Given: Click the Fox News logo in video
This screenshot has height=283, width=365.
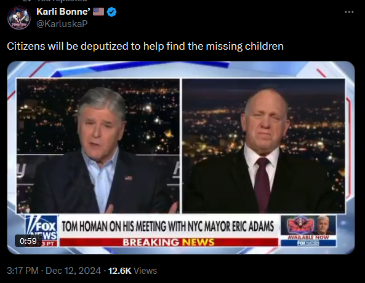Looking at the screenshot, I should tap(41, 228).
